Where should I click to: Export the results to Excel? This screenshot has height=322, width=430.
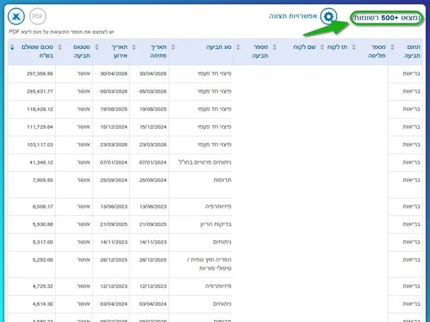click(x=16, y=16)
